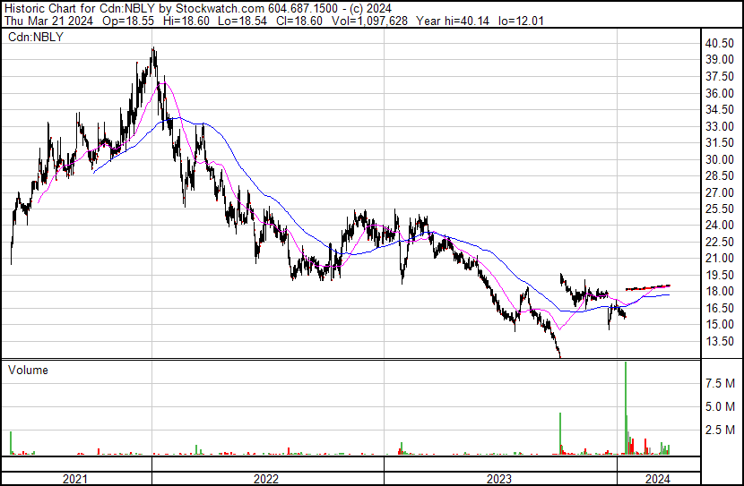744x486 pixels.
Task: Click the 2024 year label on time axis
Action: [x=658, y=479]
